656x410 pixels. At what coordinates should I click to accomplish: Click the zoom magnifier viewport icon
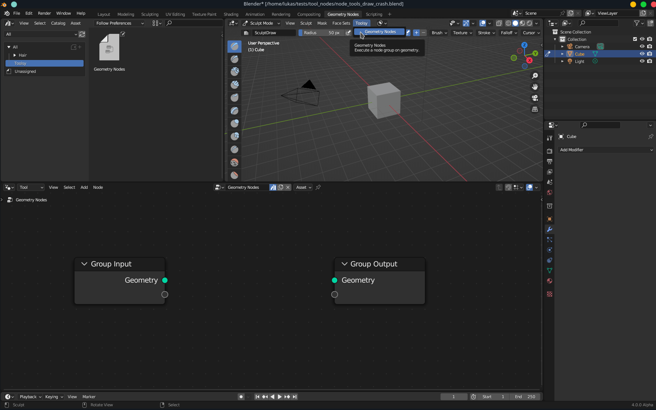click(535, 76)
